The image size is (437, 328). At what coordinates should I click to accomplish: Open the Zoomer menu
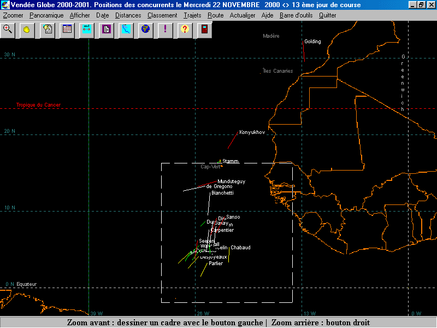[13, 15]
